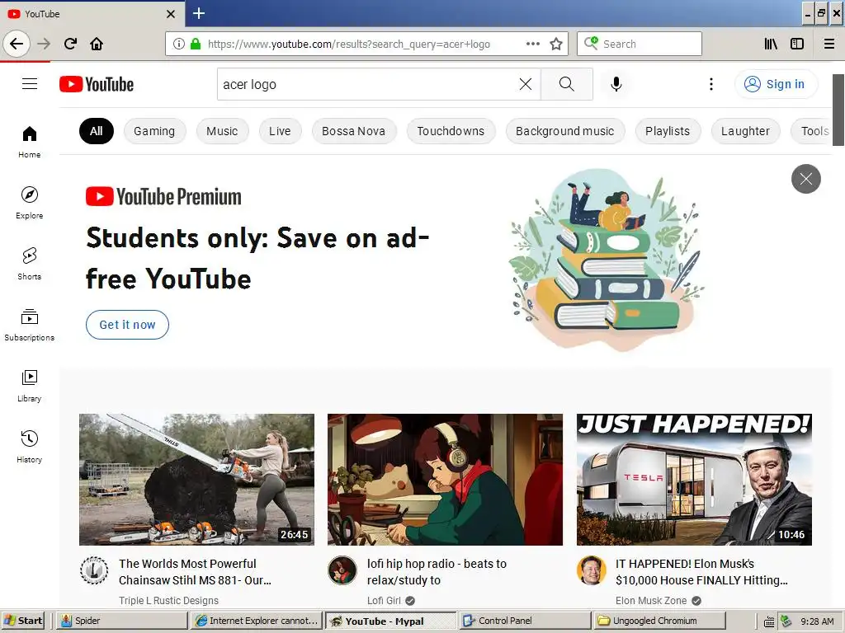Clear the YouTube search query with X

point(526,84)
